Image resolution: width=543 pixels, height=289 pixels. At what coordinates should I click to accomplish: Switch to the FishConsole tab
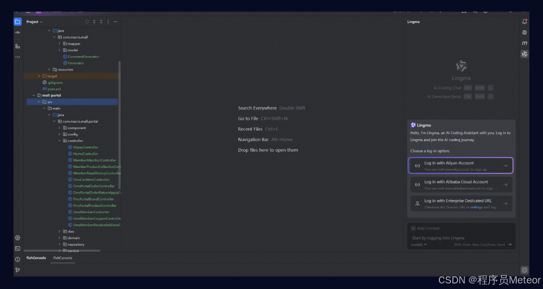[x=63, y=258]
